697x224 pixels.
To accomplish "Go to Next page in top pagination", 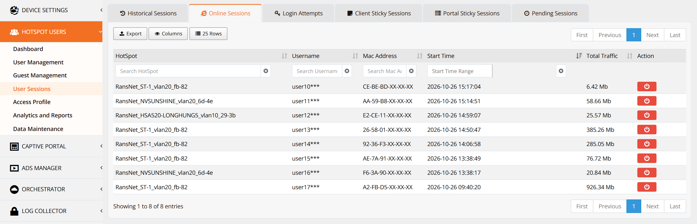I will [x=652, y=35].
